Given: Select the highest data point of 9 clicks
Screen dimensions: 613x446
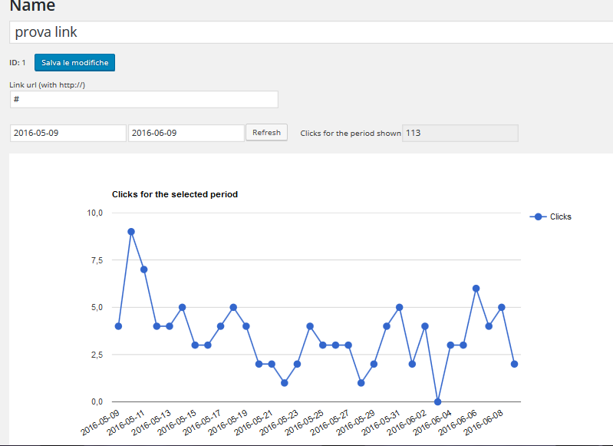Looking at the screenshot, I should click(131, 232).
